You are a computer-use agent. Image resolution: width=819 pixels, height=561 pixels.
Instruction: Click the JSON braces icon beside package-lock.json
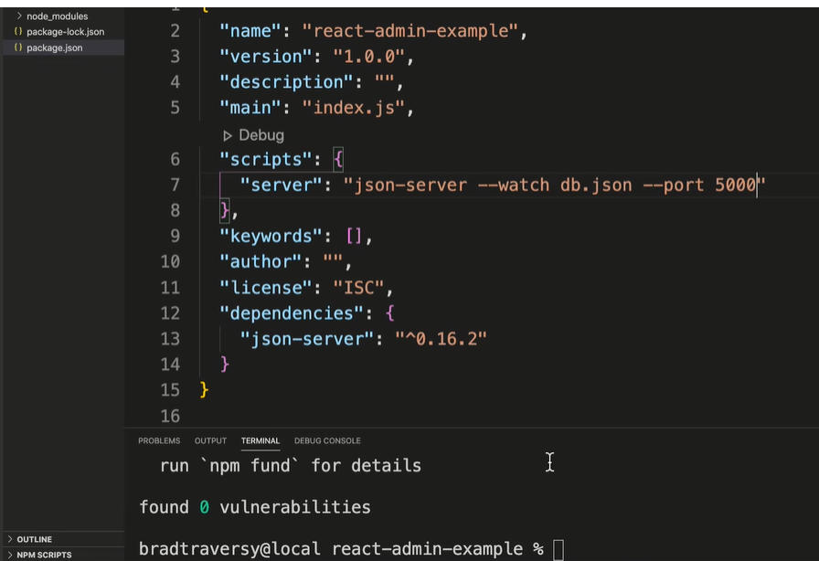tap(18, 31)
